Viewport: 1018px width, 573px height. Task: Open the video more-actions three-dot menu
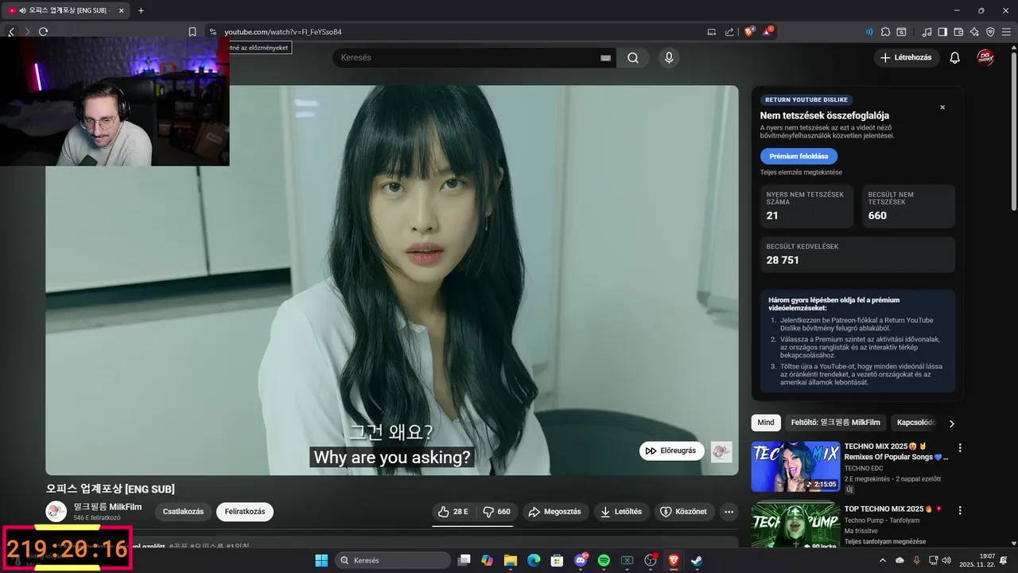tap(729, 512)
